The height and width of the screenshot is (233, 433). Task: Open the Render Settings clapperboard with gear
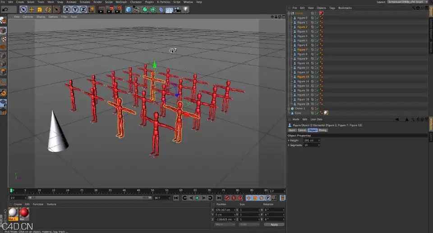click(118, 9)
